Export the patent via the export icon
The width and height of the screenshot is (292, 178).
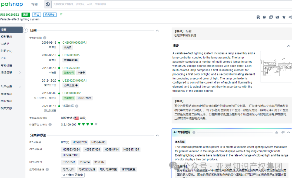[x=277, y=17]
